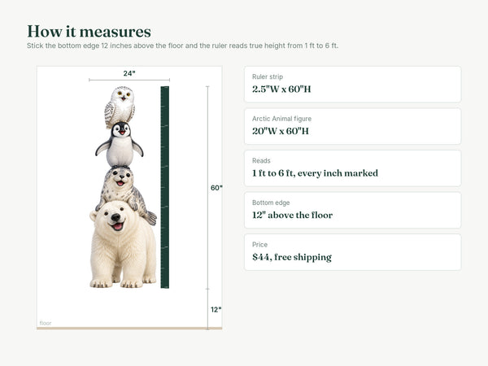Click the polar bear cub
This screenshot has width=488, height=366.
[x=123, y=244]
